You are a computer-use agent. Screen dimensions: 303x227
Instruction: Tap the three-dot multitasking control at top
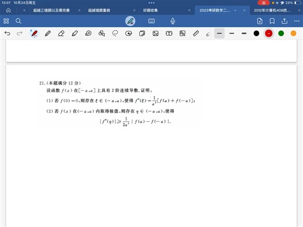tap(151, 3)
